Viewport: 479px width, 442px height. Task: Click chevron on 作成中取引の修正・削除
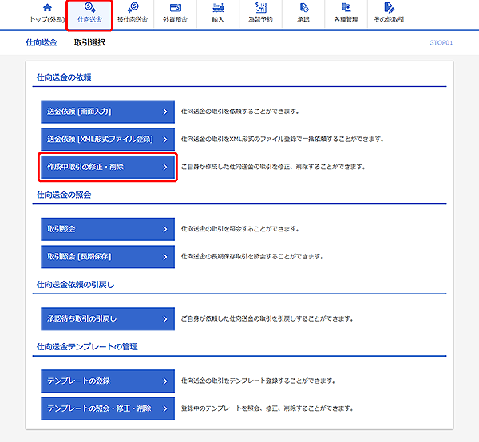[x=165, y=167]
